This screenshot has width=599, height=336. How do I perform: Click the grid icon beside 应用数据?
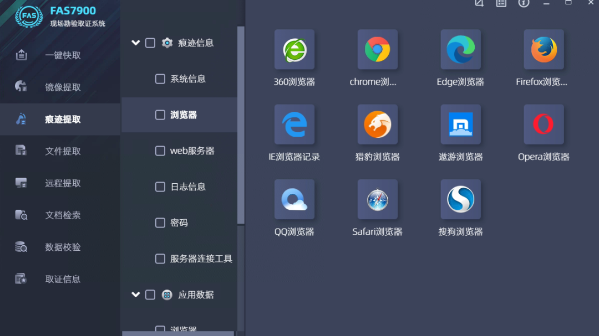167,295
